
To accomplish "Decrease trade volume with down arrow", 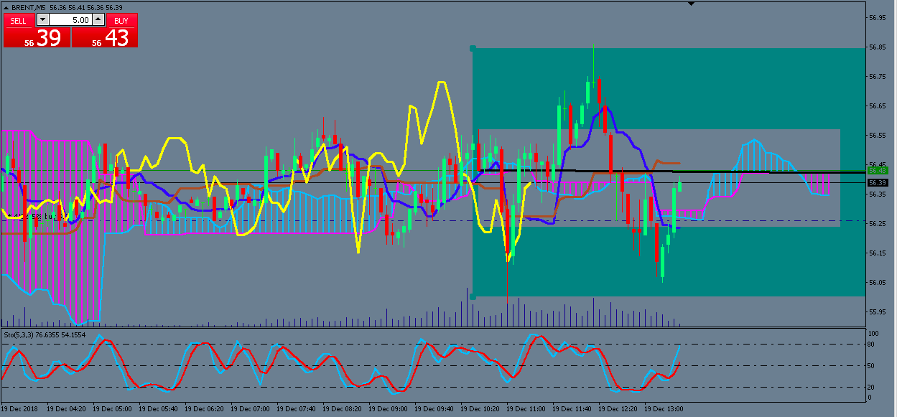I will coord(42,20).
